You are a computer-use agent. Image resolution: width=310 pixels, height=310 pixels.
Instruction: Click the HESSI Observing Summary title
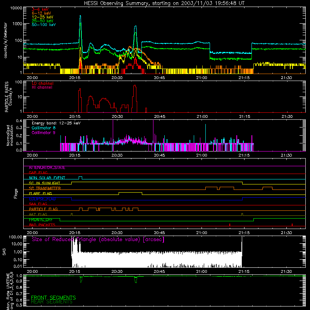(164, 3)
